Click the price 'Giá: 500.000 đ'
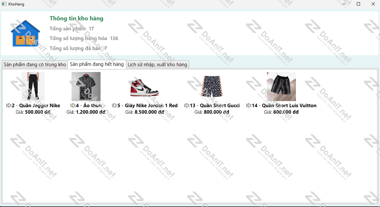This screenshot has height=207, width=380. click(33, 112)
